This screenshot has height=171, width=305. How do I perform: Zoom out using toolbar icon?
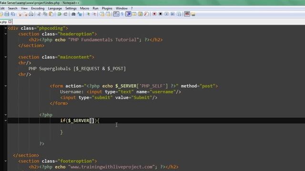(94, 14)
